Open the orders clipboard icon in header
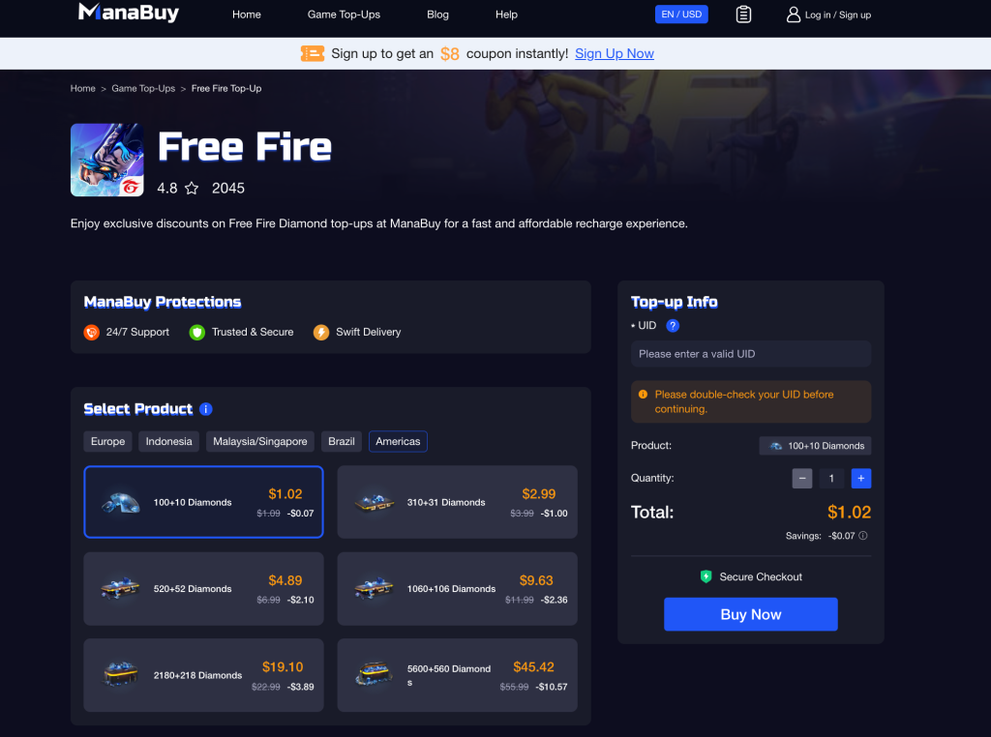 click(x=743, y=15)
